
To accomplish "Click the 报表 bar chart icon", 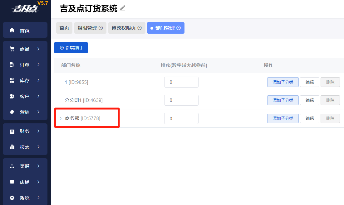I will click(x=12, y=147).
